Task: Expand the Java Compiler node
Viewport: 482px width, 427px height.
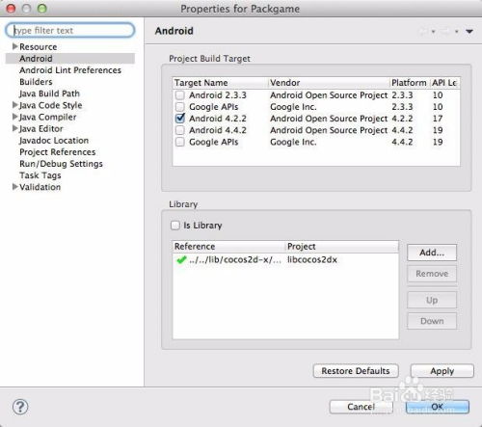Action: (x=14, y=117)
